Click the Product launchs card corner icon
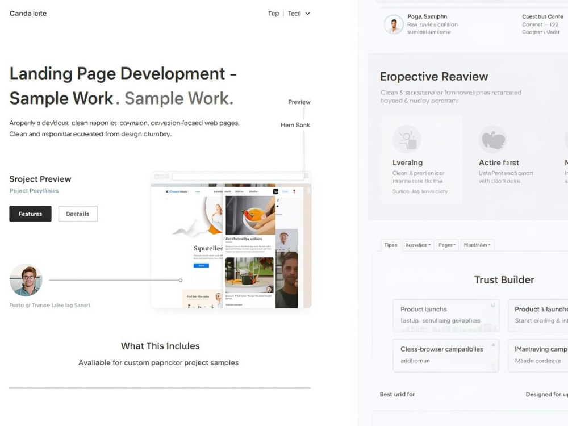Image resolution: width=568 pixels, height=426 pixels. click(x=492, y=306)
